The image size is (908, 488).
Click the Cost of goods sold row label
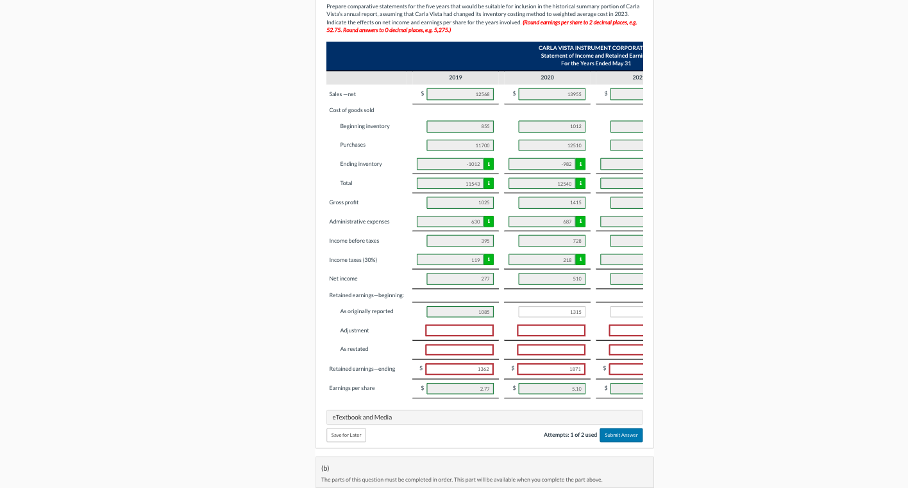click(351, 110)
